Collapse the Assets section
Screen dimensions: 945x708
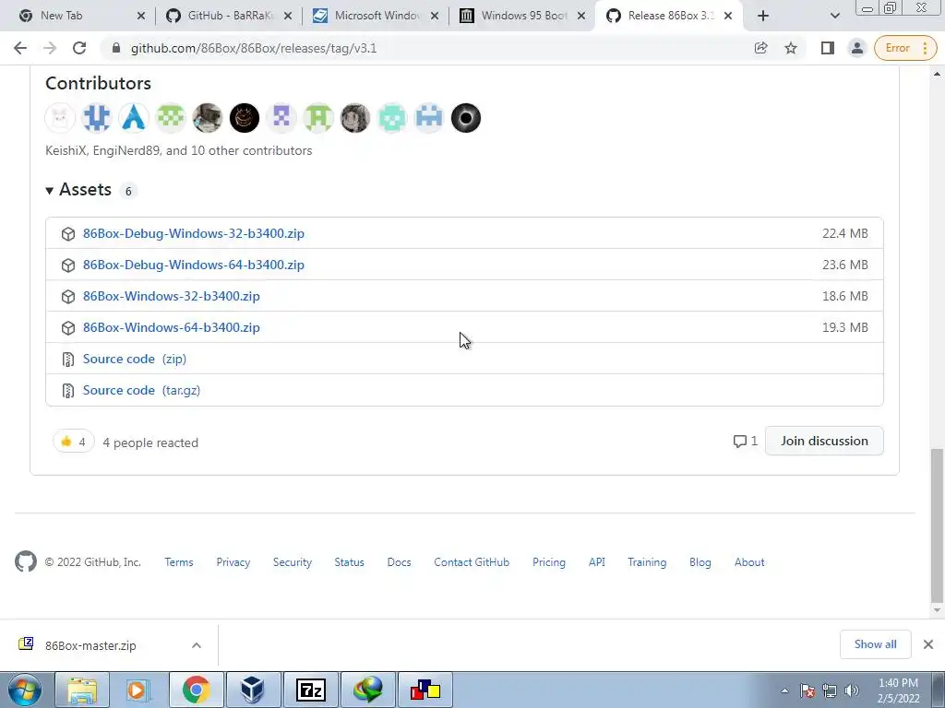coord(78,190)
